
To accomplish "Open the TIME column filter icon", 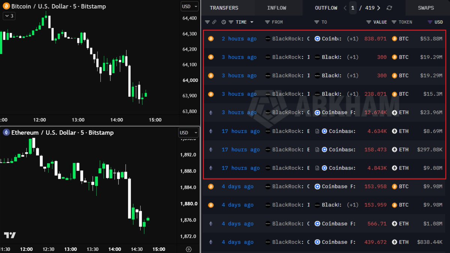I will point(231,22).
